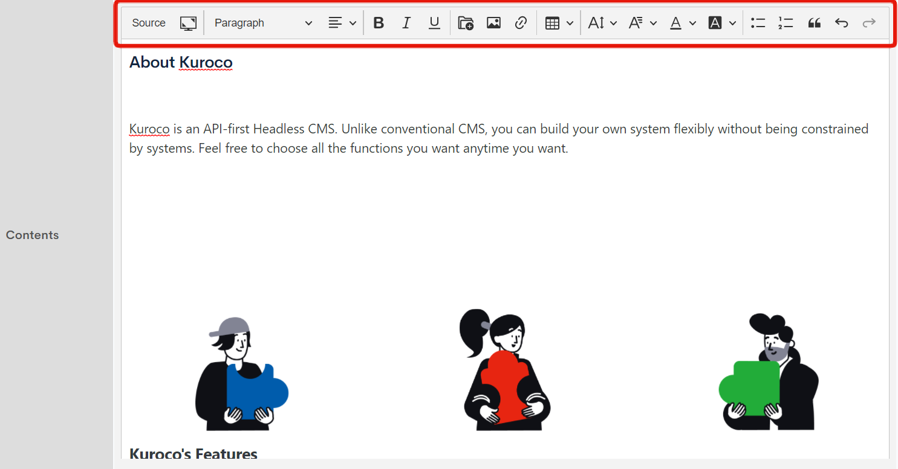Select the green puzzle person image

[769, 371]
